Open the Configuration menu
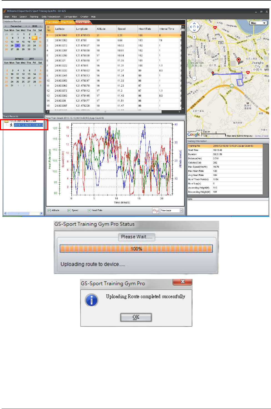The height and width of the screenshot is (409, 271). pyautogui.click(x=71, y=17)
